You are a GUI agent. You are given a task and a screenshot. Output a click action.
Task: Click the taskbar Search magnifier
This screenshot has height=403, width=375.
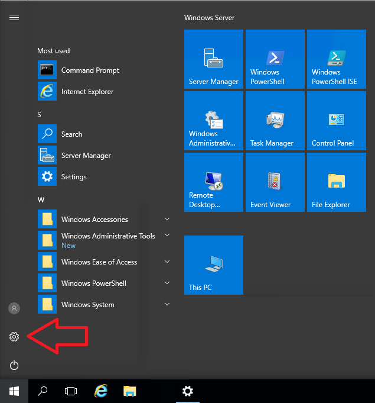pyautogui.click(x=43, y=391)
